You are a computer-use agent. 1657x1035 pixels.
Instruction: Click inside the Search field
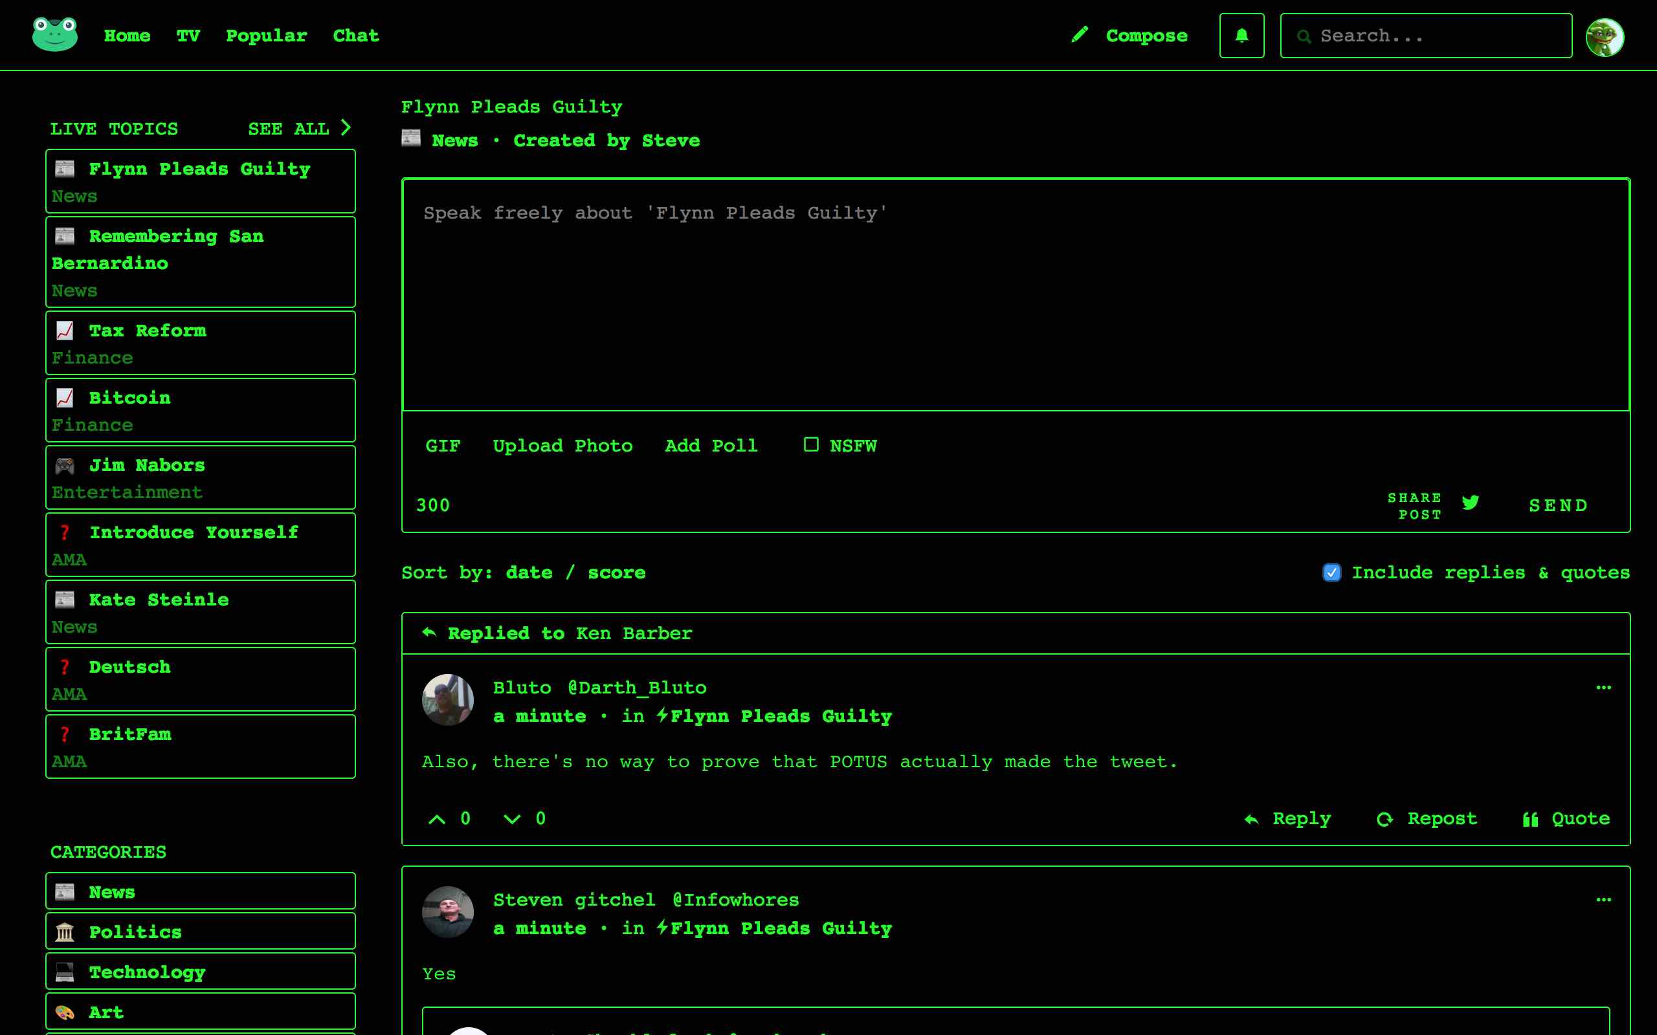point(1424,35)
